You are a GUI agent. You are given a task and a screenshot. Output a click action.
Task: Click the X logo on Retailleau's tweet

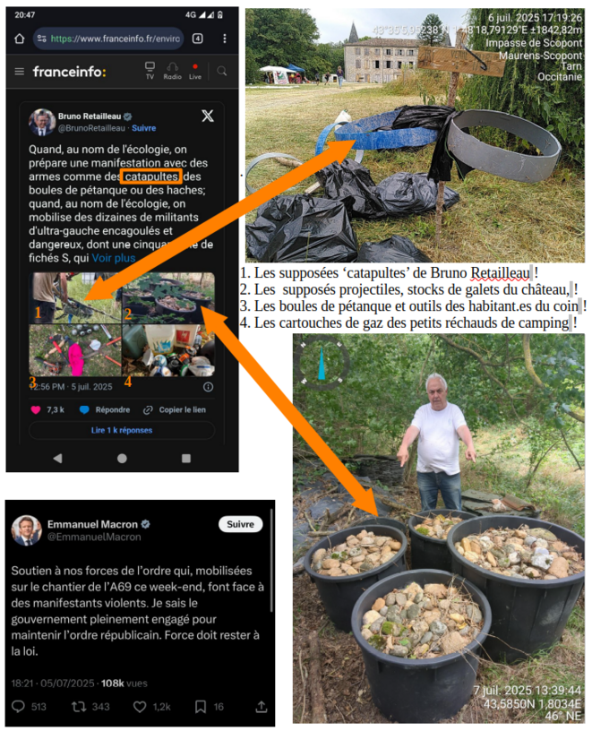[208, 116]
